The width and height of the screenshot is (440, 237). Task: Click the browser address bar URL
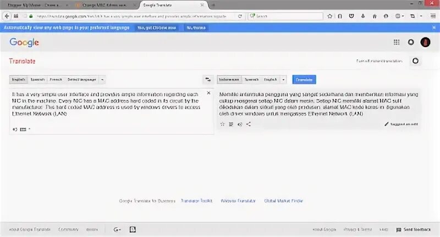(131, 16)
